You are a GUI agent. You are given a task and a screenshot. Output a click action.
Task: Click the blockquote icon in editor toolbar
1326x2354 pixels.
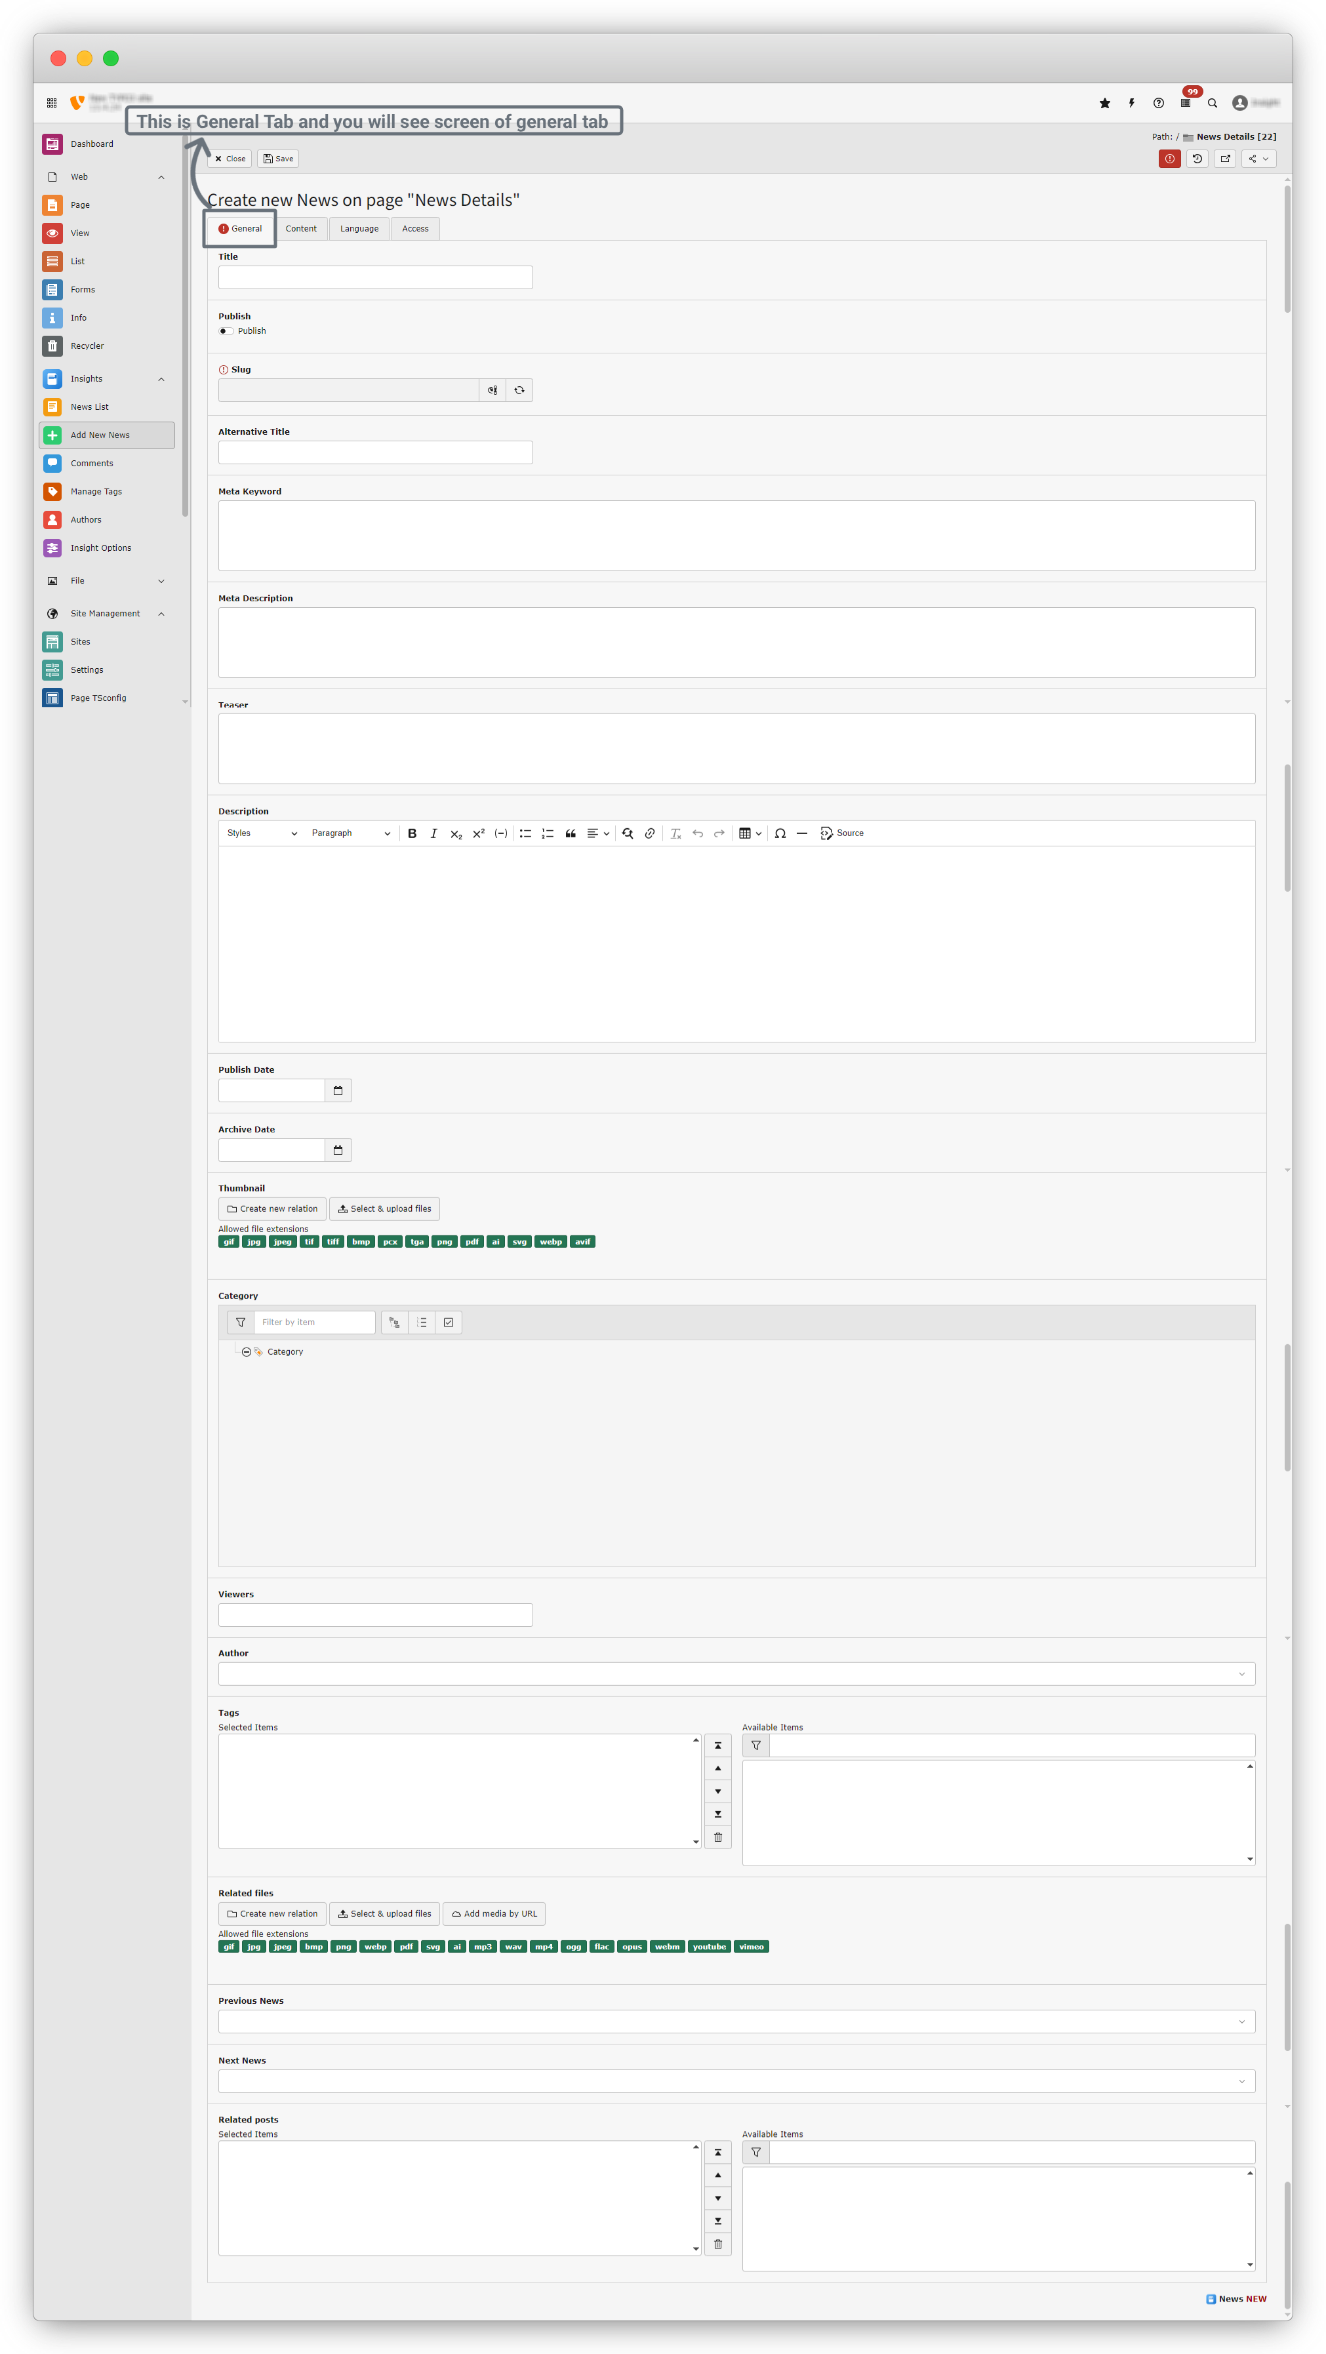(571, 833)
